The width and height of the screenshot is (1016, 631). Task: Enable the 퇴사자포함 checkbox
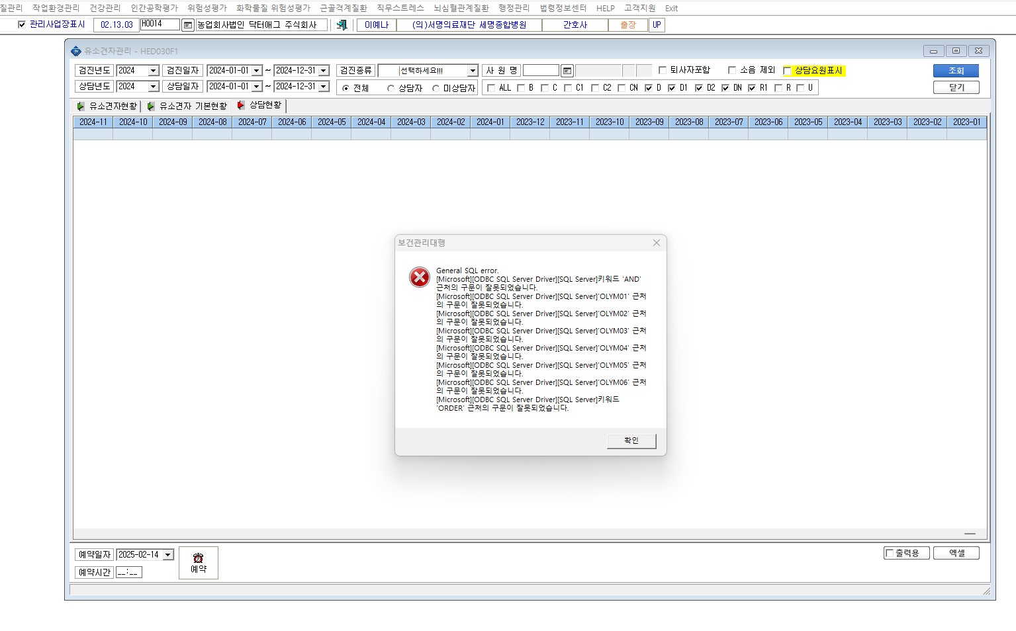coord(663,70)
